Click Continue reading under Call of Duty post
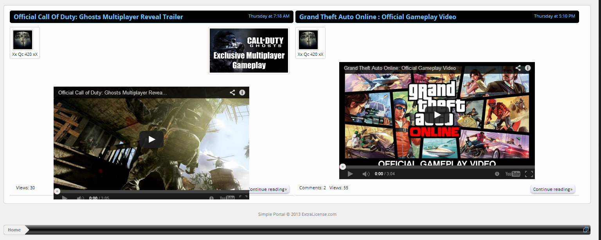 click(x=269, y=189)
